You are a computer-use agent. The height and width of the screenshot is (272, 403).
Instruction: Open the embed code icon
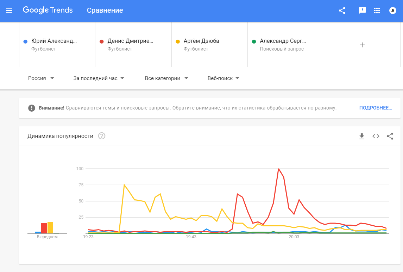(376, 136)
